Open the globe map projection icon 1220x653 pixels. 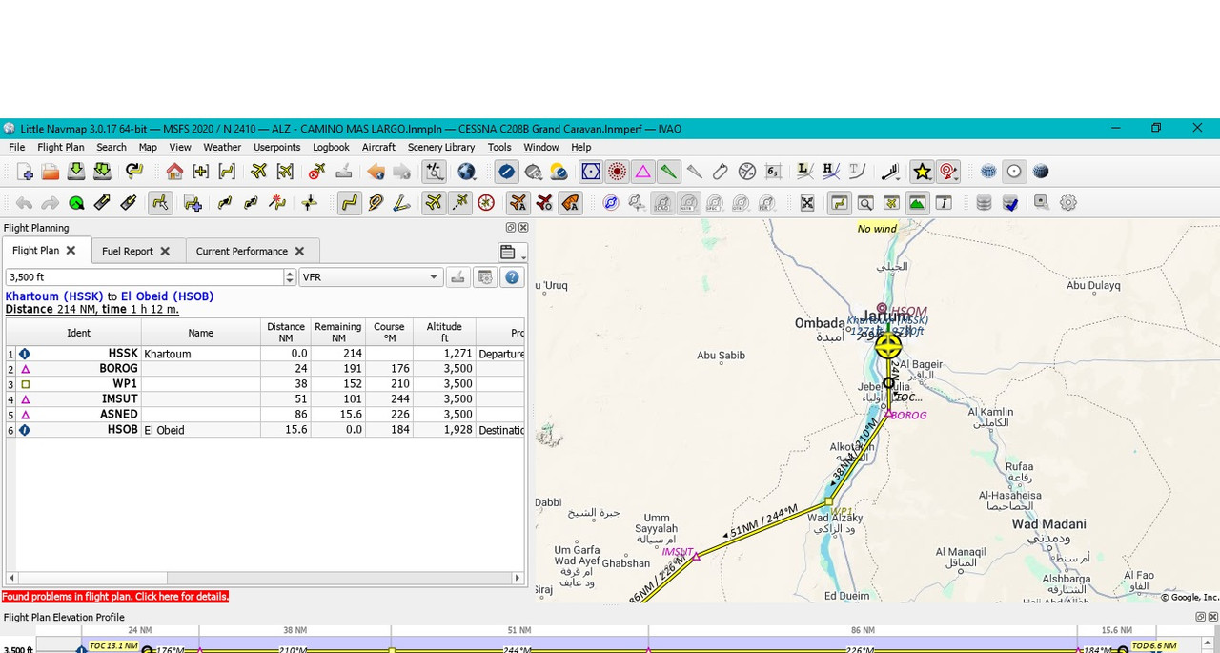[x=466, y=172]
